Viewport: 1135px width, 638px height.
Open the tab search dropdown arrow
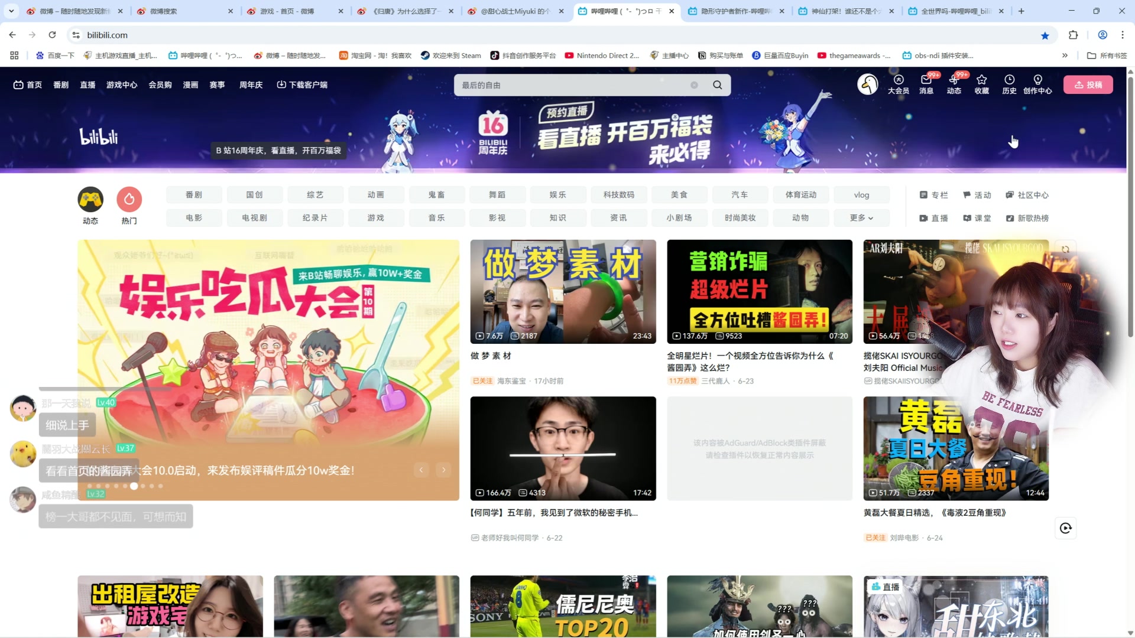click(11, 11)
